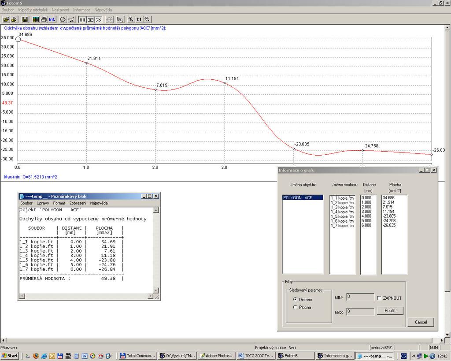Click the clock showing 12:42

(x=442, y=356)
